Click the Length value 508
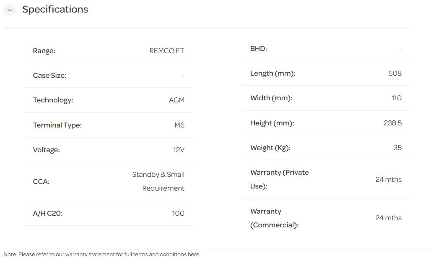 tap(395, 74)
